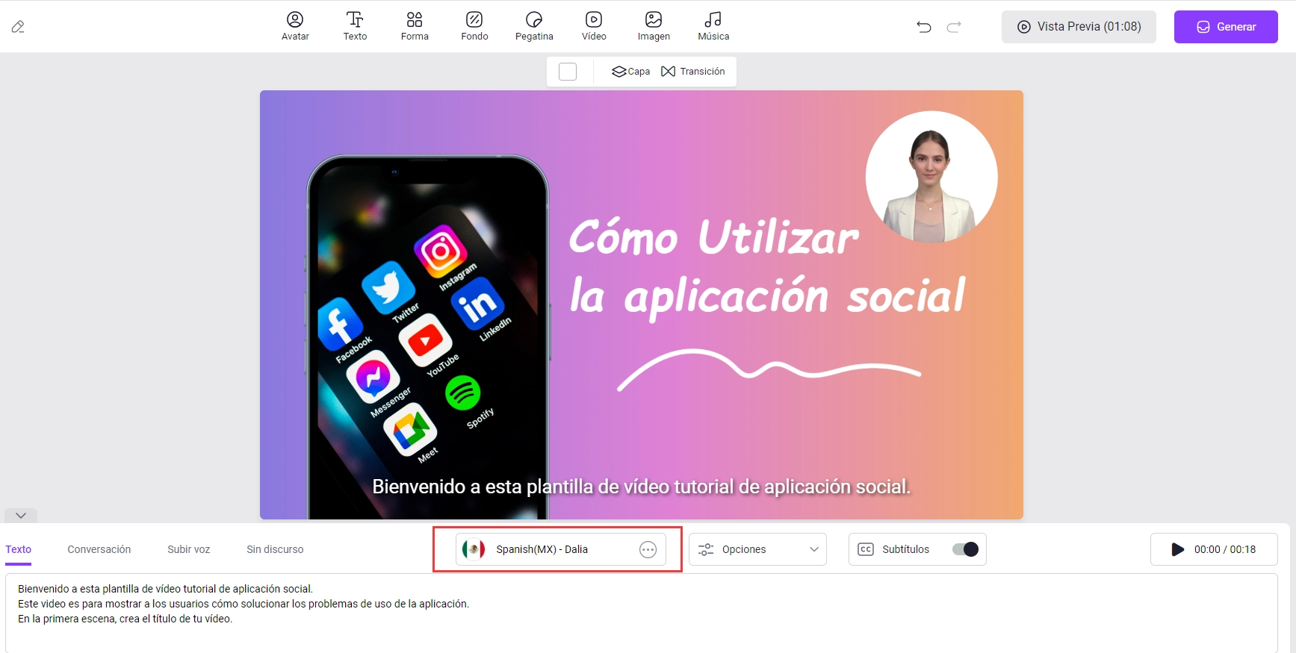This screenshot has height=653, width=1296.
Task: Open the Spanish(MX) - Dalia voice selector
Action: coord(560,549)
